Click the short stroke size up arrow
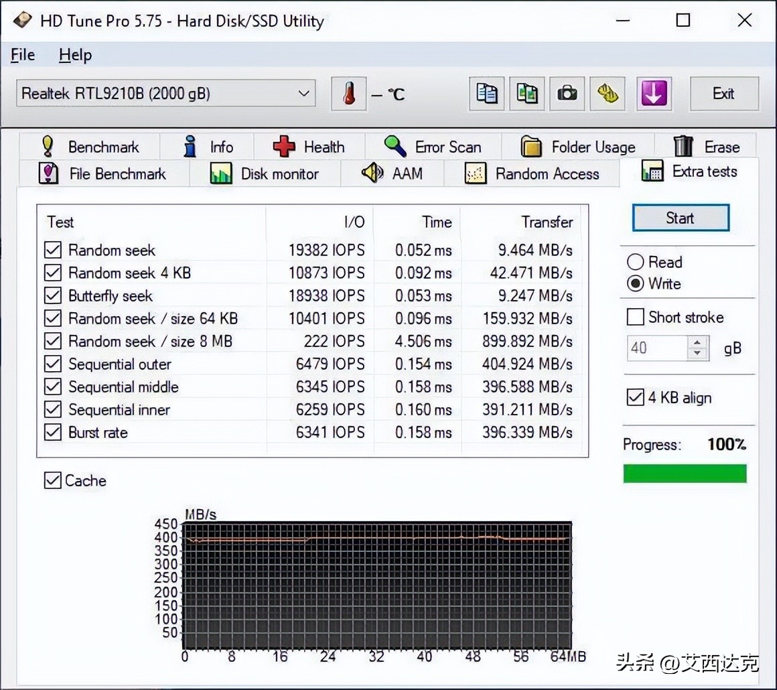The width and height of the screenshot is (777, 690). pyautogui.click(x=698, y=342)
